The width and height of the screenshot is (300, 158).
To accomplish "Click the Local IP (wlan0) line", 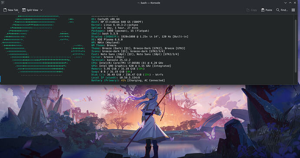I will (x=116, y=78).
